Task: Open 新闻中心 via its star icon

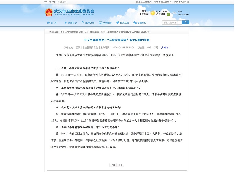Action: pyautogui.click(x=66, y=23)
